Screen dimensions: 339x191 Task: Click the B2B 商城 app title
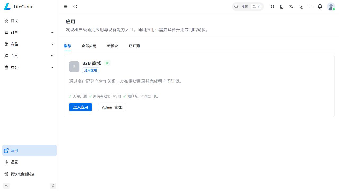[92, 63]
